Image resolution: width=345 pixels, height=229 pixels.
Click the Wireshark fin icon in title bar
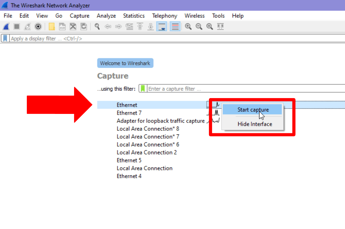pos(5,5)
